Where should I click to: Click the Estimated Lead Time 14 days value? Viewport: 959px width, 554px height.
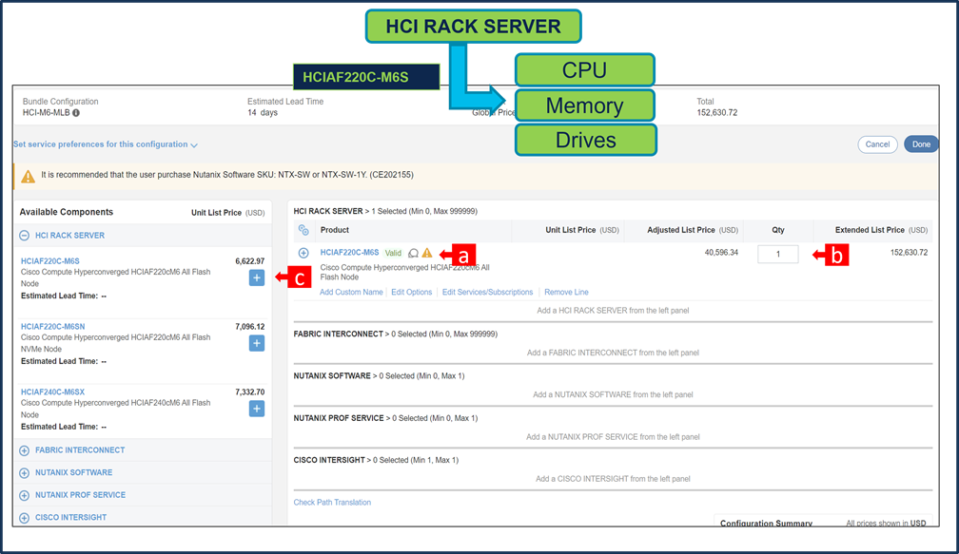click(x=263, y=112)
